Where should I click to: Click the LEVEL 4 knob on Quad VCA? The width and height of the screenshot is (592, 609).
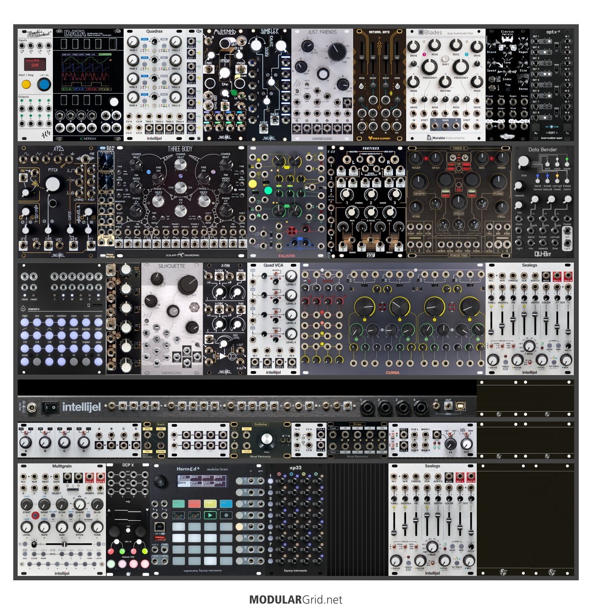[x=290, y=334]
